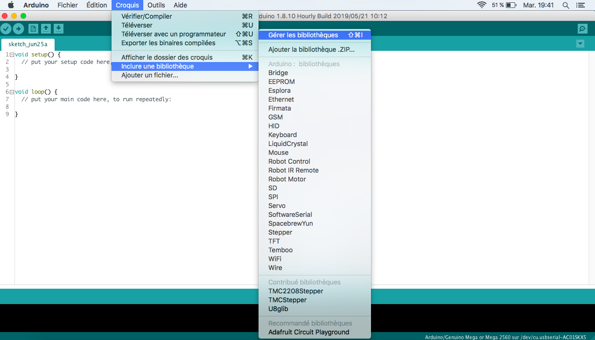595x340 pixels.
Task: Click the Wi-Fi status icon
Action: 482,5
